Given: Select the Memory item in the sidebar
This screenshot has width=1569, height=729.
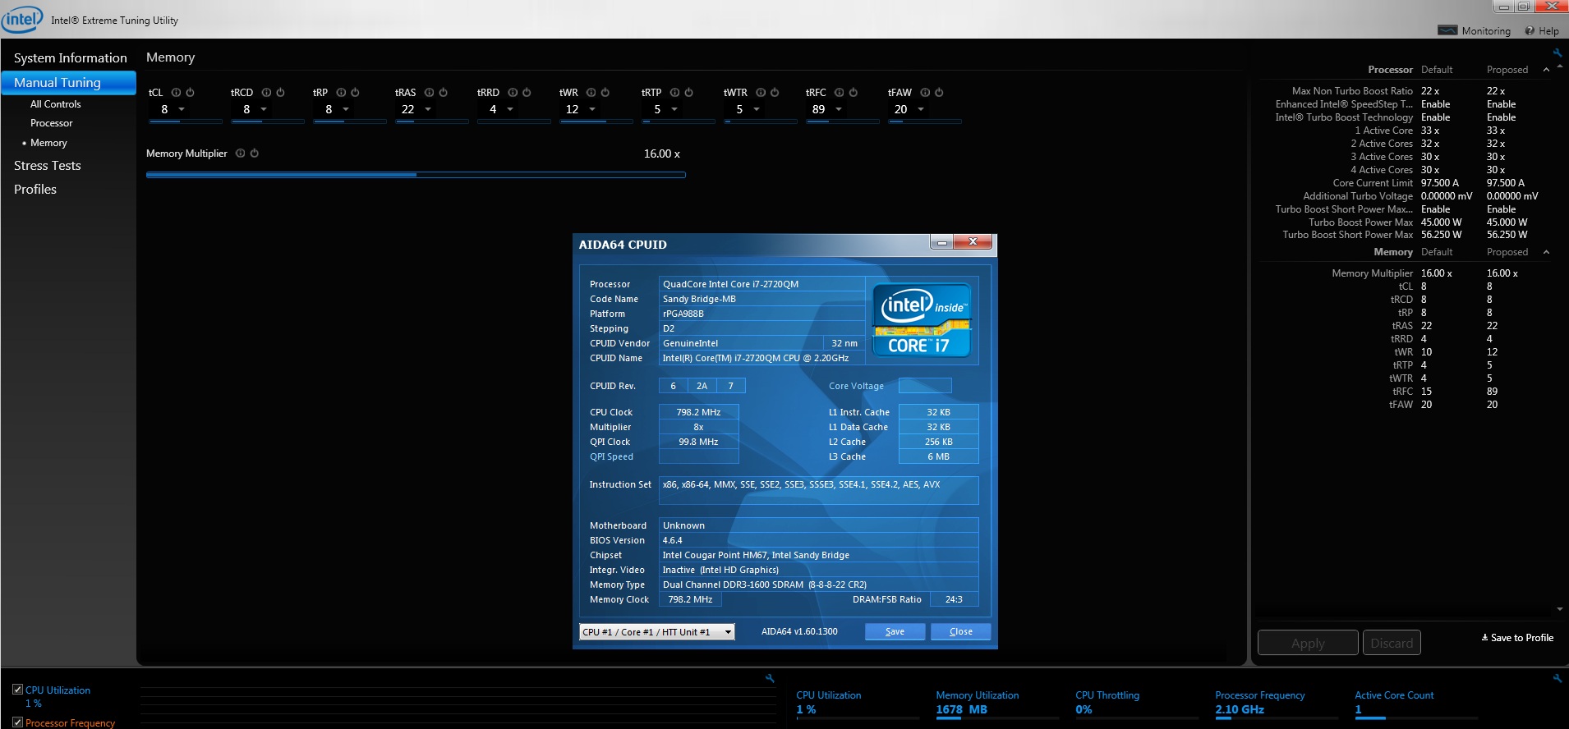Looking at the screenshot, I should [48, 143].
